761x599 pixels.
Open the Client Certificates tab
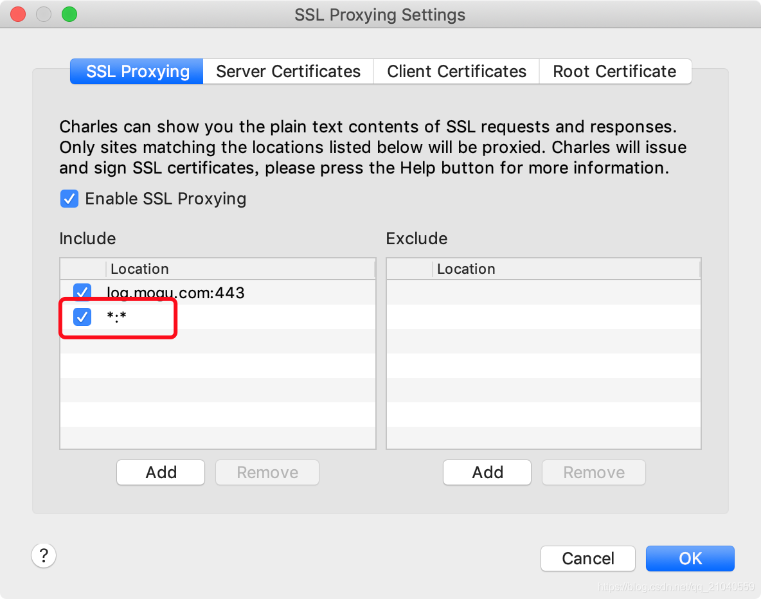tap(456, 71)
